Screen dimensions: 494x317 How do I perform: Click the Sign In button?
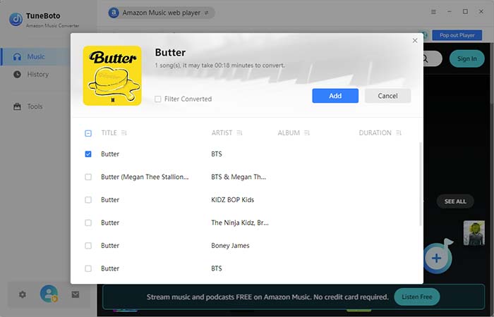point(467,58)
